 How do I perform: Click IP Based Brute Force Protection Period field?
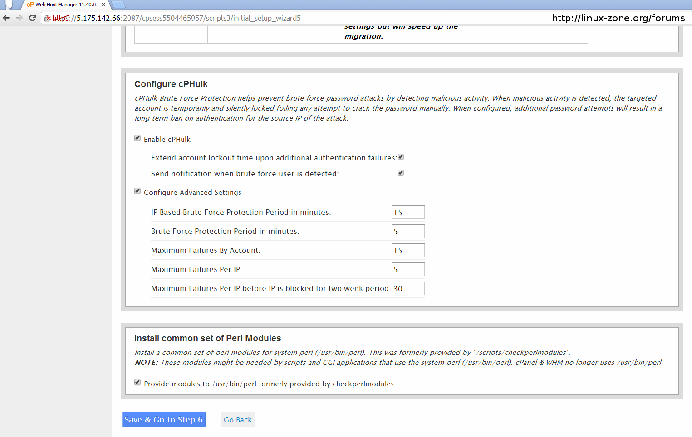pos(407,213)
